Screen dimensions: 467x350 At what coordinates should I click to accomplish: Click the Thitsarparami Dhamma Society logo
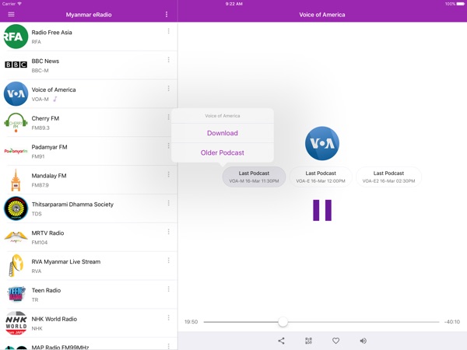point(16,208)
